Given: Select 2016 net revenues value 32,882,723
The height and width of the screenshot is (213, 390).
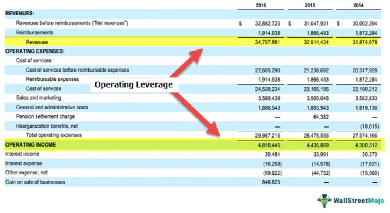Looking at the screenshot, I should [267, 24].
